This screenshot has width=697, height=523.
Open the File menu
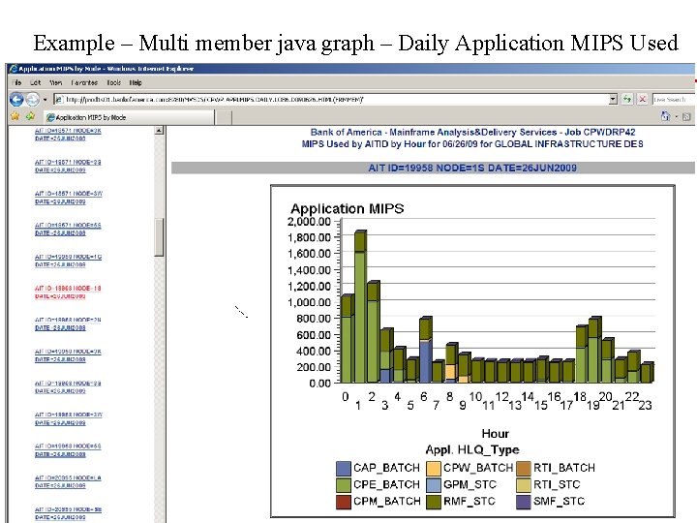16,82
